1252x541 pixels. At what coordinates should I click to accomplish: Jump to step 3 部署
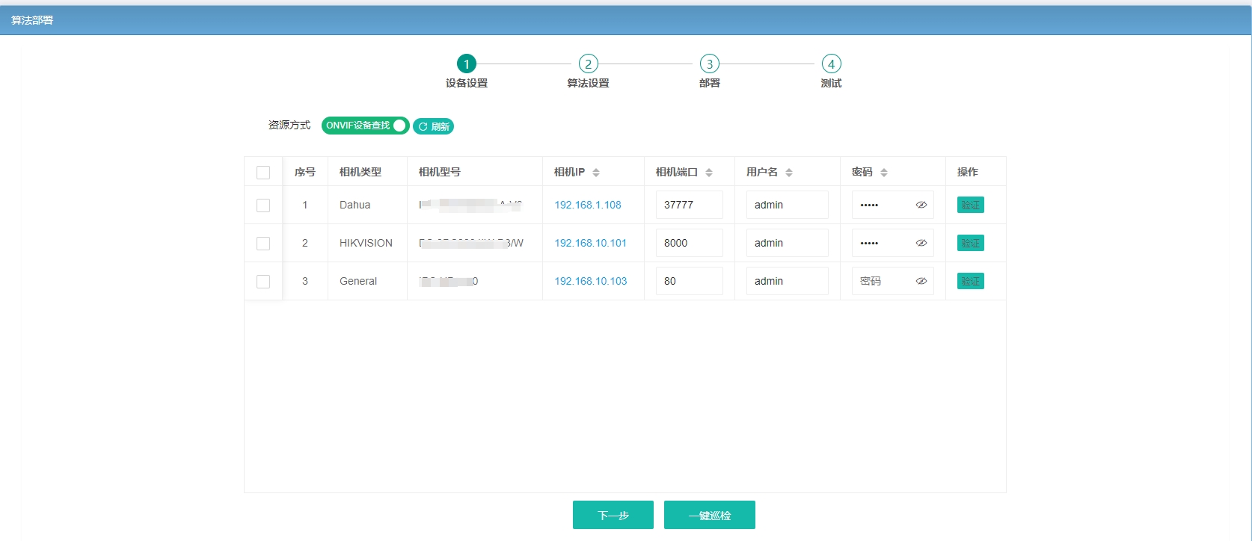710,72
